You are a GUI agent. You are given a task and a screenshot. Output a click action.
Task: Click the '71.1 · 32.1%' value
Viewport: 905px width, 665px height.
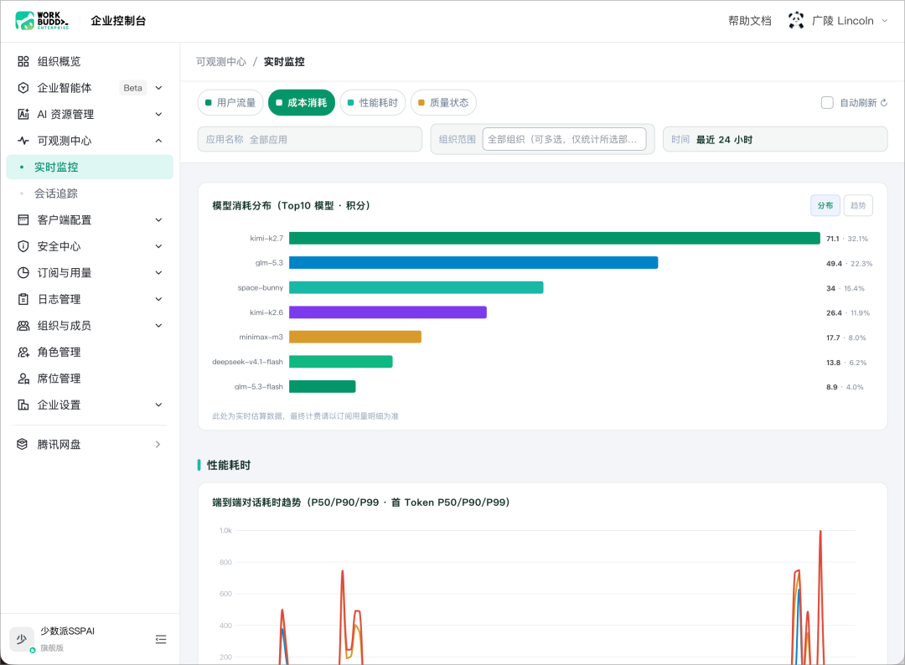[846, 239]
